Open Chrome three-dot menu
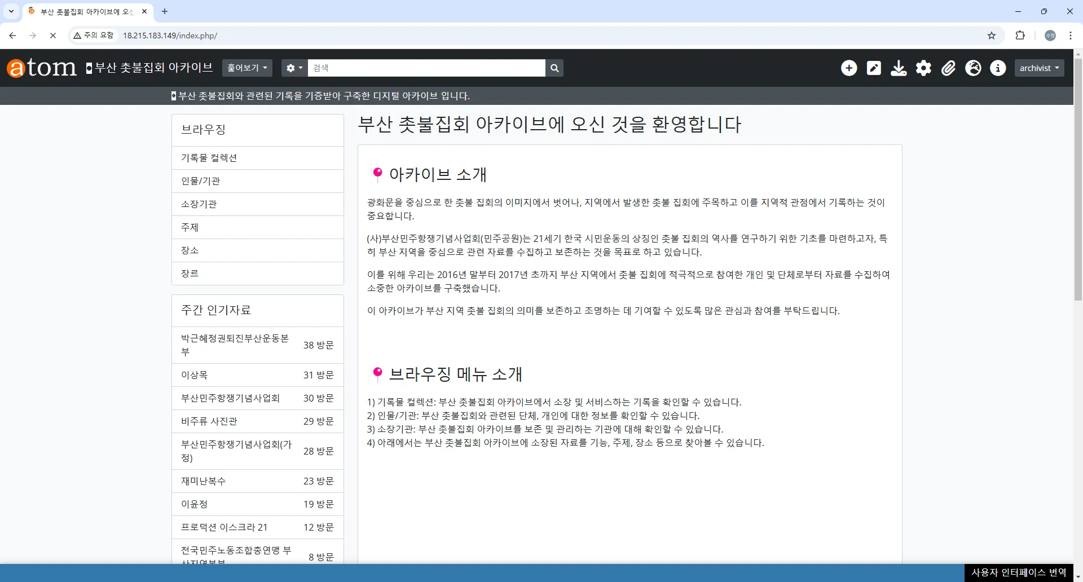This screenshot has height=582, width=1083. 1071,36
